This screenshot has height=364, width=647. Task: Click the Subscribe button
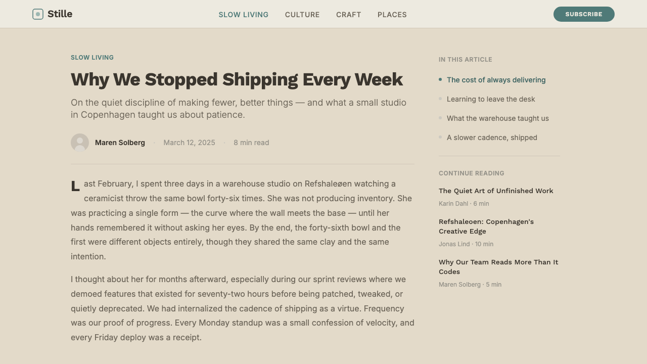click(584, 14)
